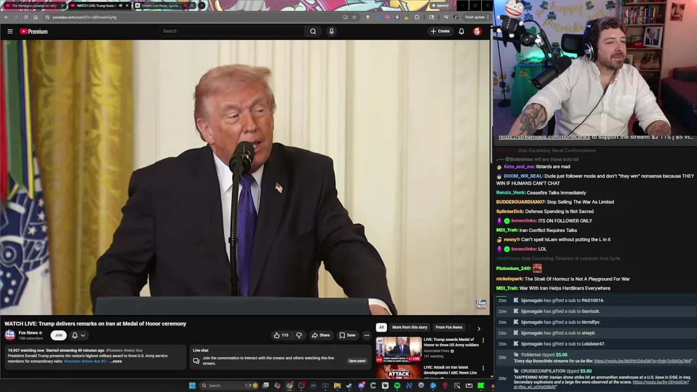Open a new browser tab

201,5
